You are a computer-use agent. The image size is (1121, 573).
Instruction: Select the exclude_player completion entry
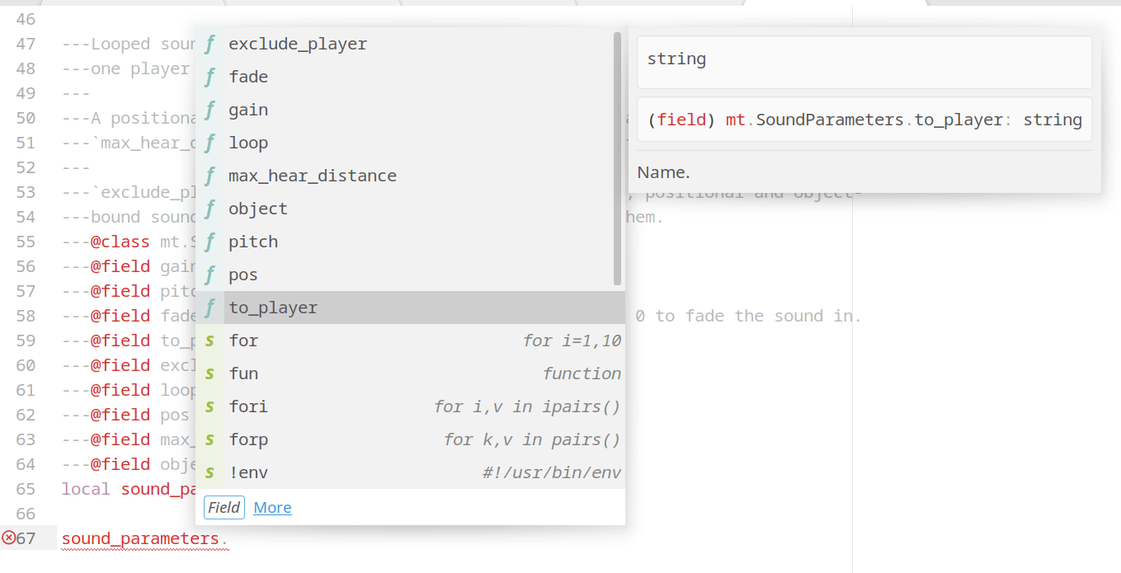click(x=410, y=44)
